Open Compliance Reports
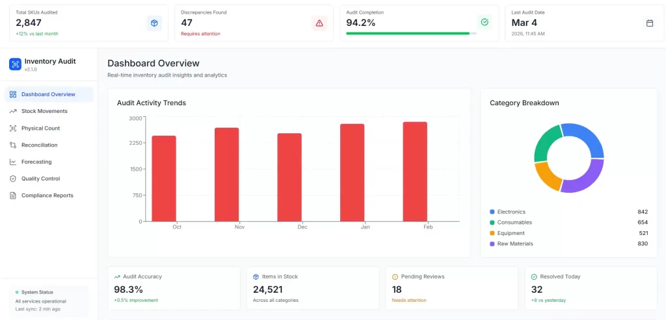This screenshot has width=666, height=320. pyautogui.click(x=49, y=195)
